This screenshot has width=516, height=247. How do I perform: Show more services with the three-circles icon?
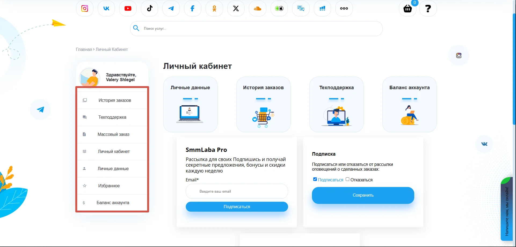pos(344,8)
